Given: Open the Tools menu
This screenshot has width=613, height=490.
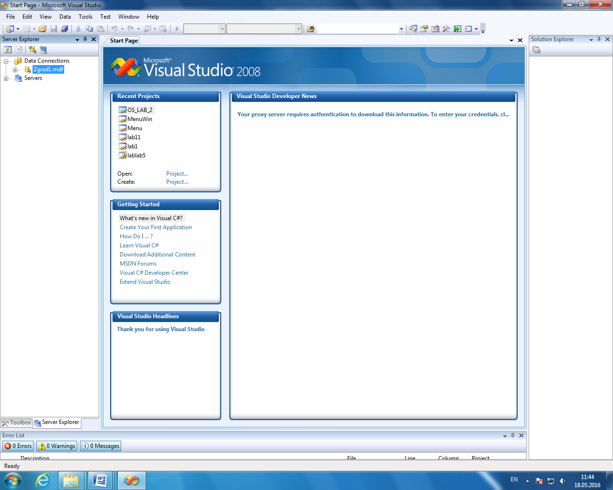Looking at the screenshot, I should point(86,17).
